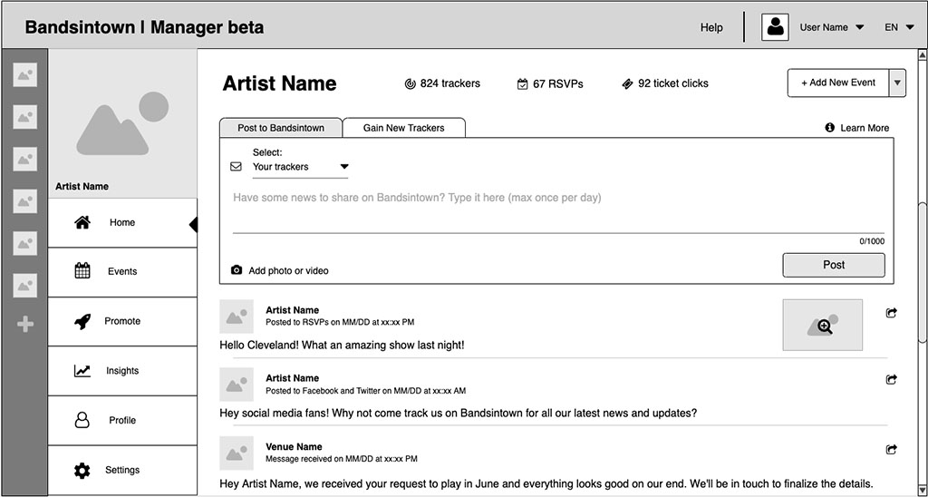Click the Venue Name sender label
This screenshot has width=928, height=497.
[295, 446]
